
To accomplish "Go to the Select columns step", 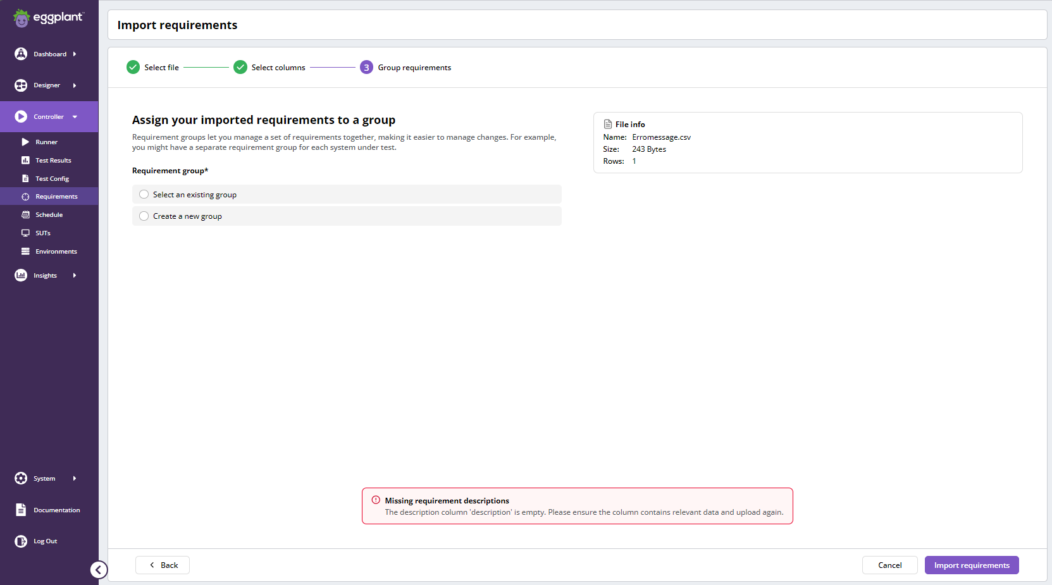I will (278, 68).
